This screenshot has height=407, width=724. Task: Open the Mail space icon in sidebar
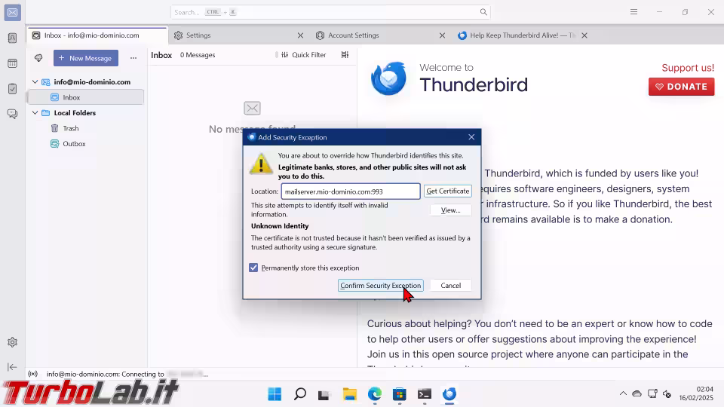13,13
